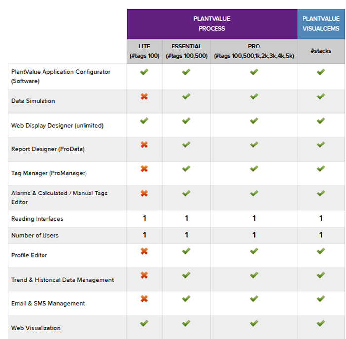Click the PRO column heading
346x339 pixels.
click(254, 51)
